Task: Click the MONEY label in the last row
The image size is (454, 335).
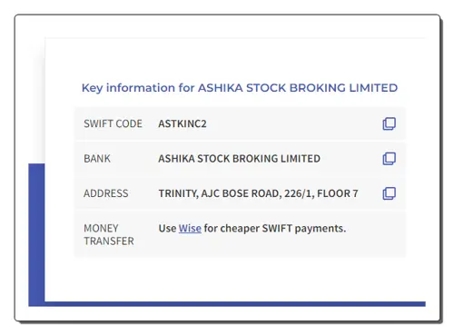Action: pyautogui.click(x=101, y=228)
